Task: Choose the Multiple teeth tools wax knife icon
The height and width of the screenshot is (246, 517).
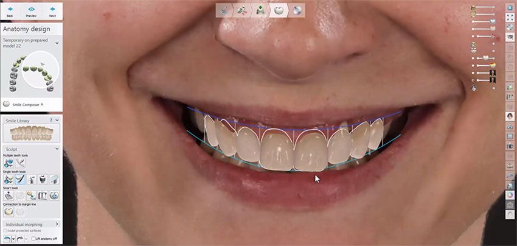Action: pos(21,163)
